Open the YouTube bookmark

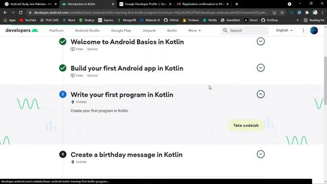pyautogui.click(x=28, y=20)
